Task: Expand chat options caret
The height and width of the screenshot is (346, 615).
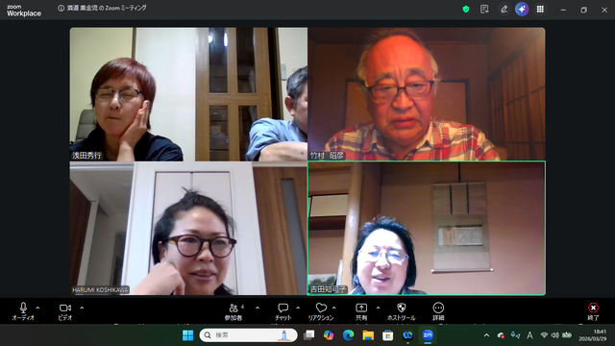Action: (298, 308)
